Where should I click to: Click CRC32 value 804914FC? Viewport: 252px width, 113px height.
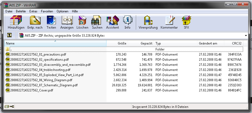[235, 90]
